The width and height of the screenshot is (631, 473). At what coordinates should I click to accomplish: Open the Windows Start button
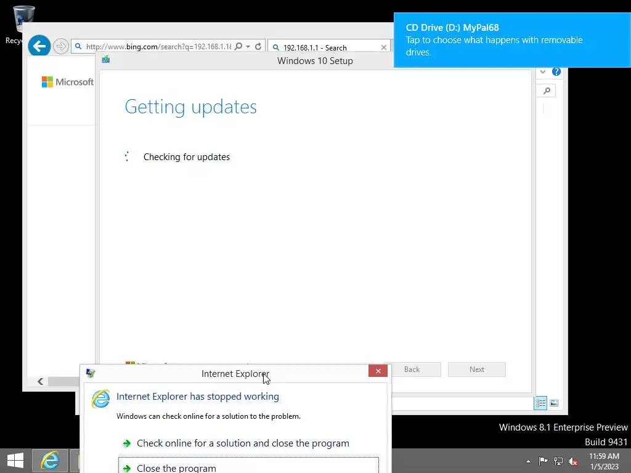coord(15,461)
